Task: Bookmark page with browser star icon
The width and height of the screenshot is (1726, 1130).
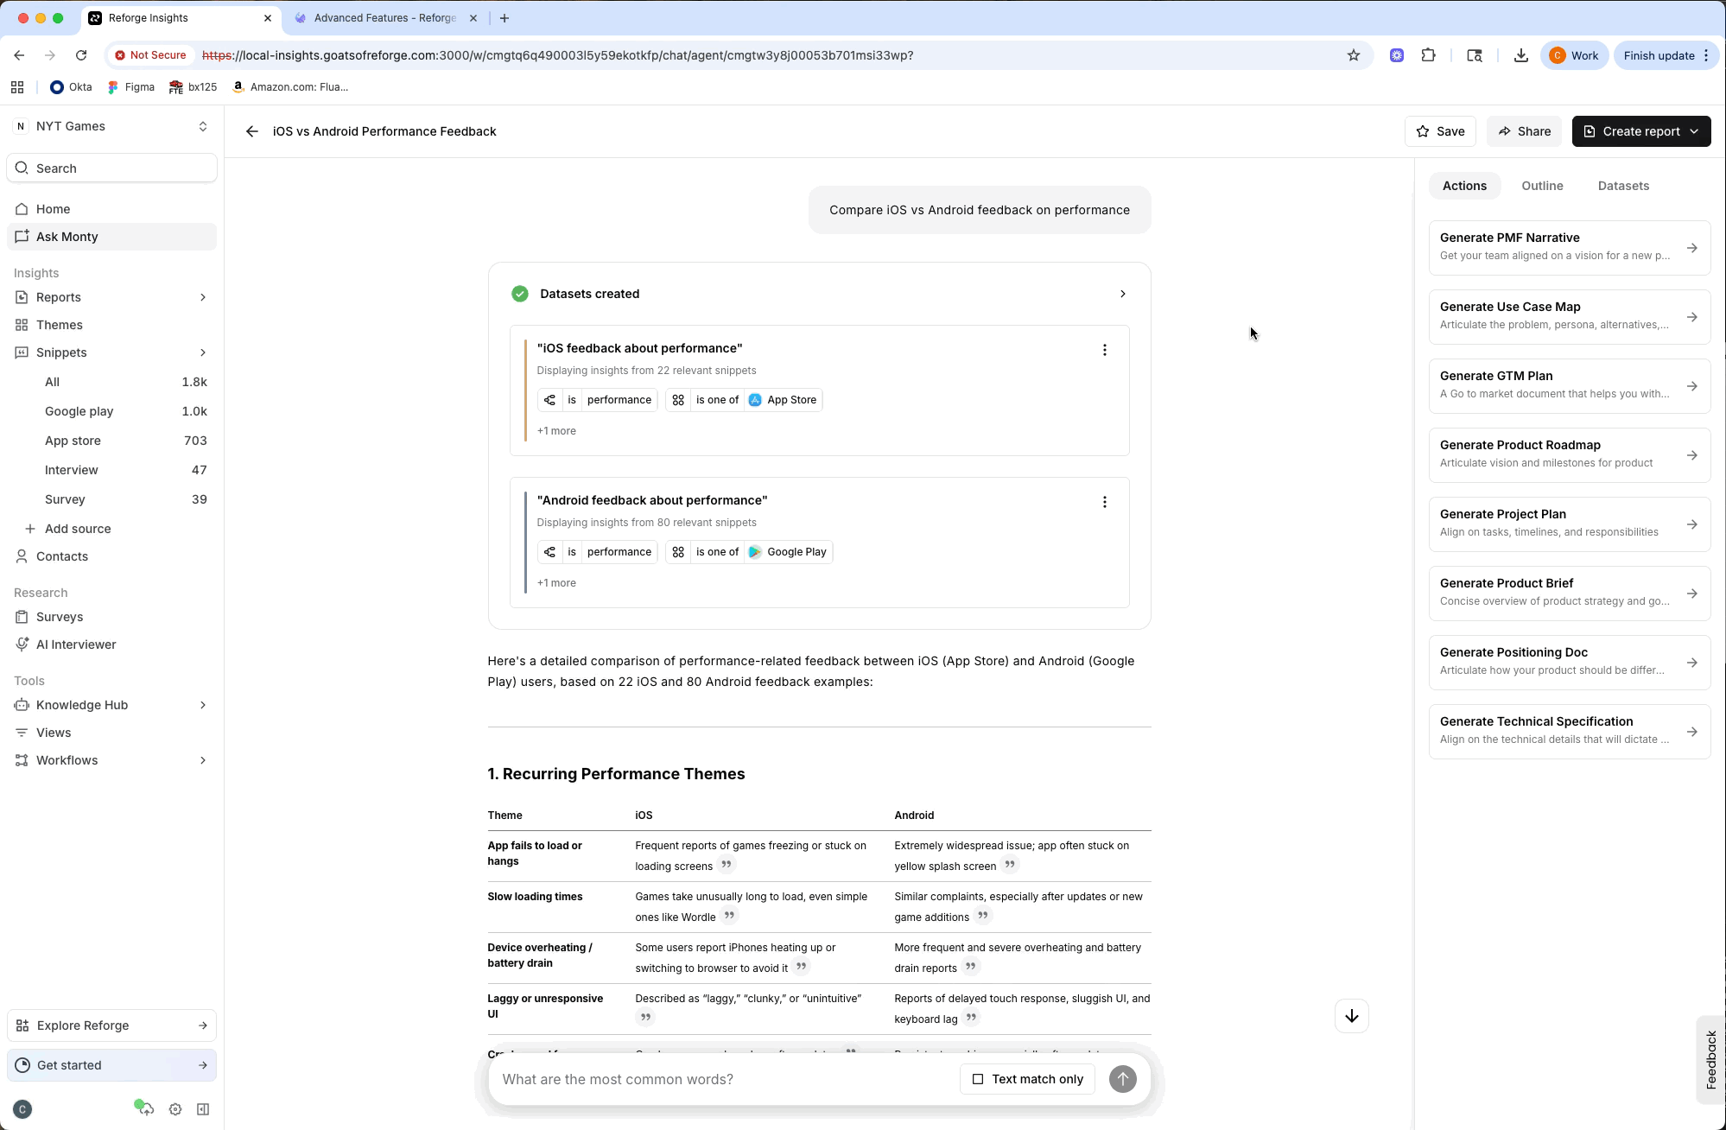Action: click(x=1354, y=55)
